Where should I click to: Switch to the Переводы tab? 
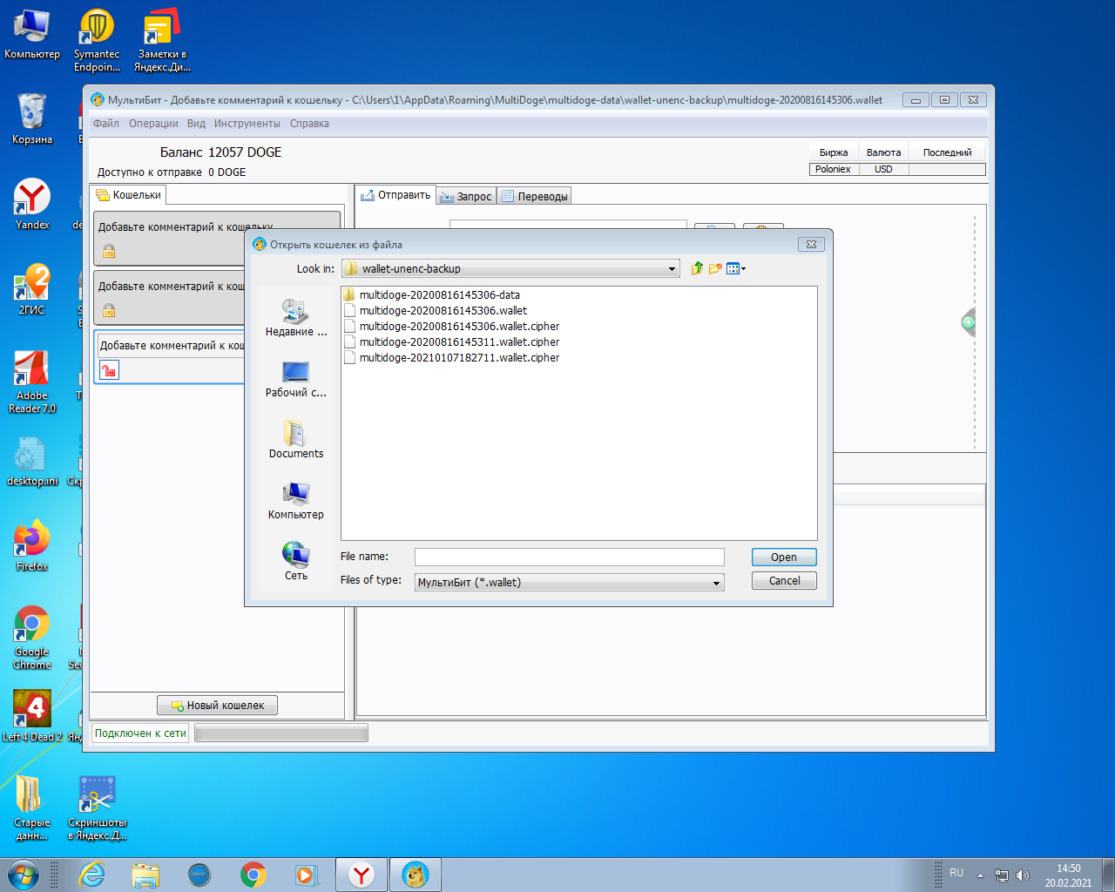tap(535, 197)
